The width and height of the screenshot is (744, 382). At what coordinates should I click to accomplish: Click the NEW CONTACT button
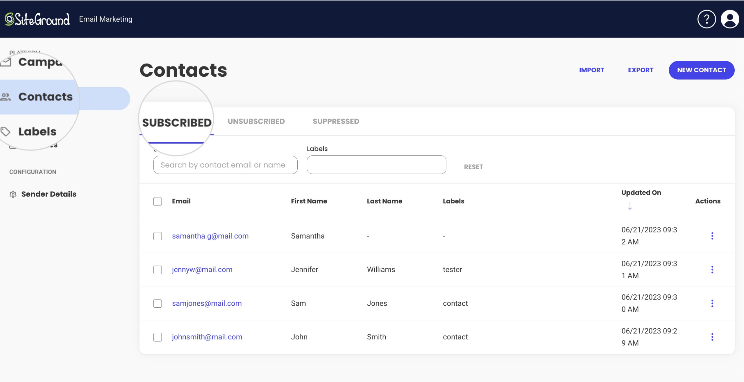pos(702,70)
